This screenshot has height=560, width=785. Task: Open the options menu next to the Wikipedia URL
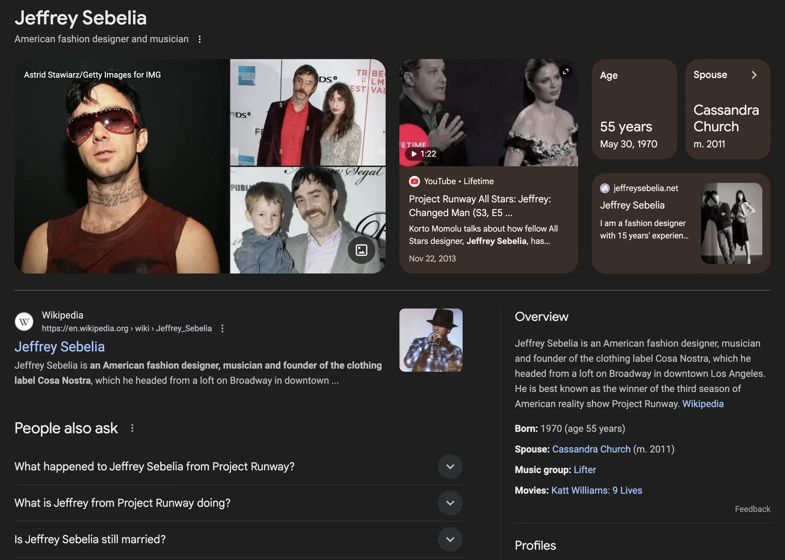tap(222, 329)
